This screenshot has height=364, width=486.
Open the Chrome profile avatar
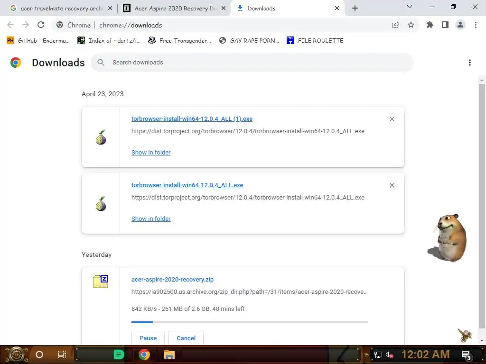pos(460,25)
